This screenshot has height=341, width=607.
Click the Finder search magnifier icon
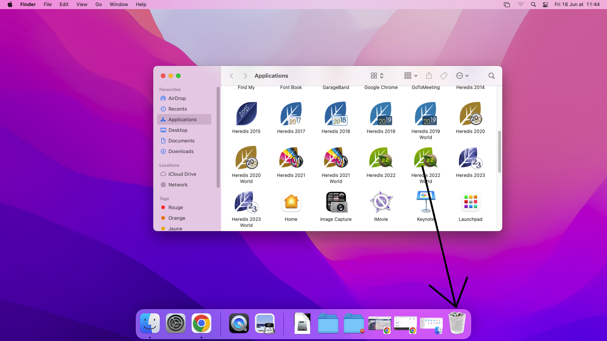click(491, 76)
